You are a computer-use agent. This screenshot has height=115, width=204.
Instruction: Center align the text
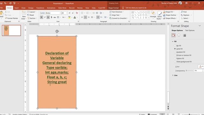85,17
